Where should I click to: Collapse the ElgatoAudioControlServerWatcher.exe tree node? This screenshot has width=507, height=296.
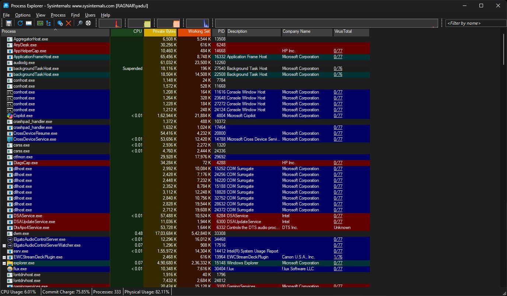[x=4, y=245]
